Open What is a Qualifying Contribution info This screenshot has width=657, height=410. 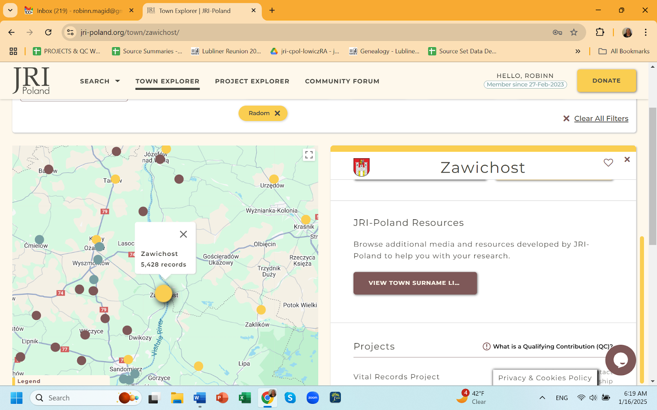click(548, 346)
